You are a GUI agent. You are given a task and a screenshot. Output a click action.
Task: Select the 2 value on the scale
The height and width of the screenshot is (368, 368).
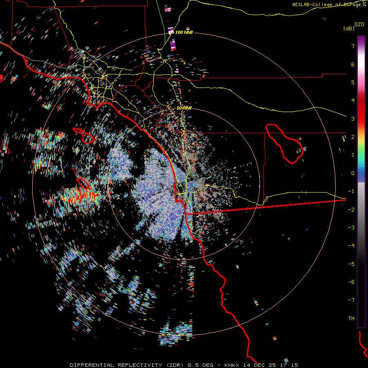click(353, 137)
